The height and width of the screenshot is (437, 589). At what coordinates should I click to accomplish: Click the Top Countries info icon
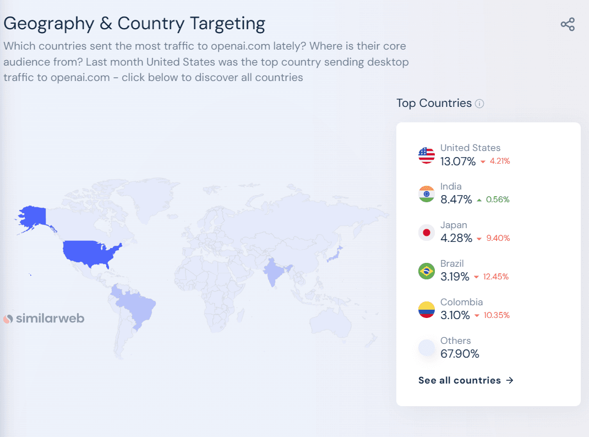(479, 104)
